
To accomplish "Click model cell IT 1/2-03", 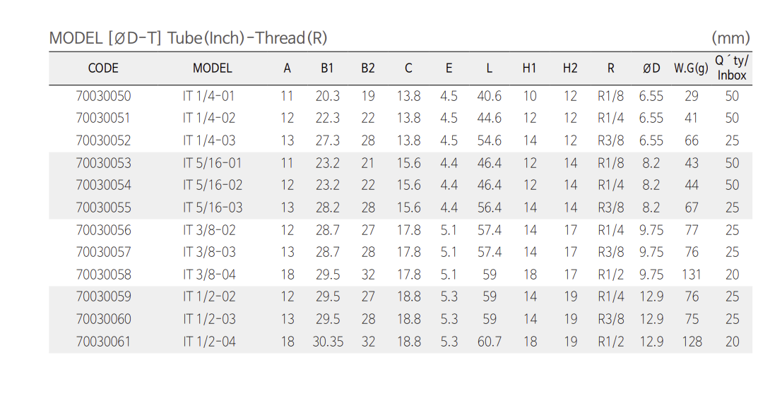I will tap(209, 319).
